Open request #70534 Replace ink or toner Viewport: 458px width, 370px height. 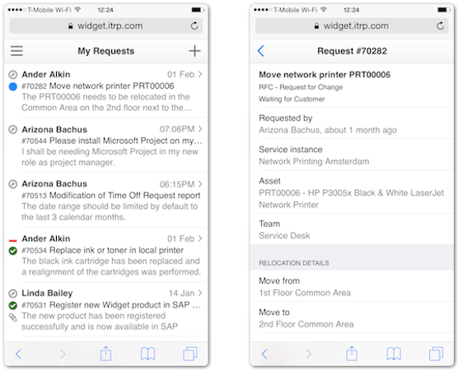point(105,255)
